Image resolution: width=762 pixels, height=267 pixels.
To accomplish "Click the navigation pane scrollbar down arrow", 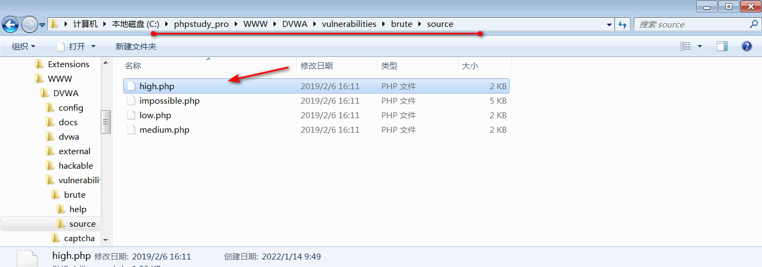I will [106, 240].
